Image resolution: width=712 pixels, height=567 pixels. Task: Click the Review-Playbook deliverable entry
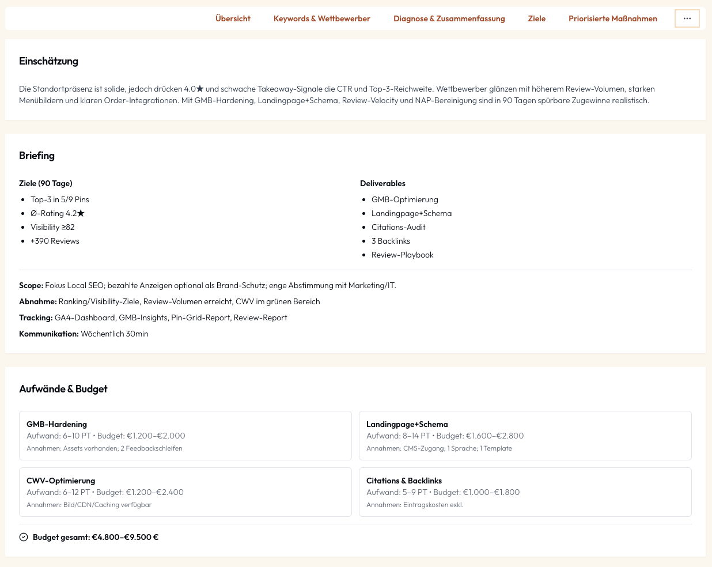(402, 255)
